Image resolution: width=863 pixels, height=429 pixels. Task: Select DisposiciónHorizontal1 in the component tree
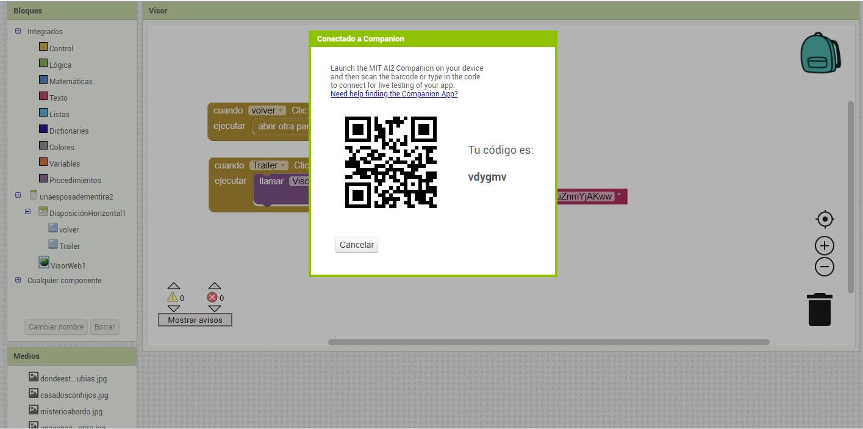click(87, 213)
